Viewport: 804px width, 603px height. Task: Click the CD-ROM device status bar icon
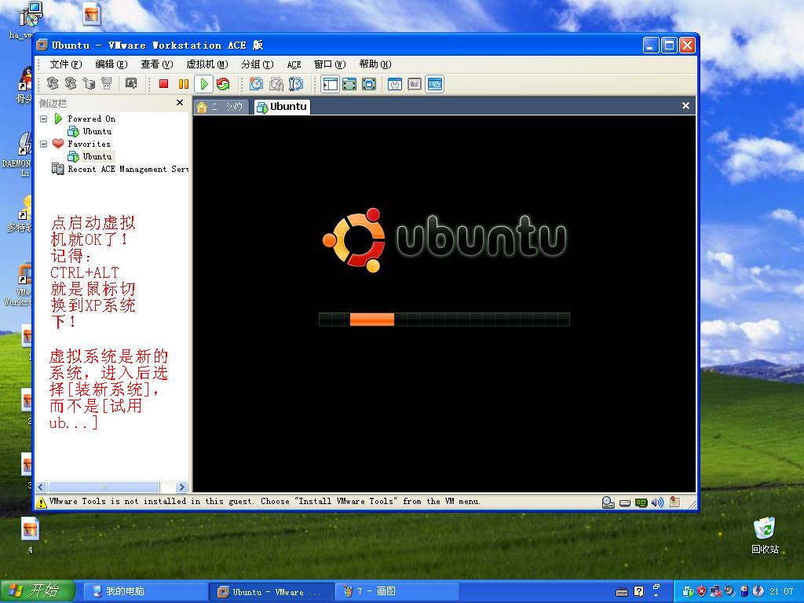coord(608,502)
